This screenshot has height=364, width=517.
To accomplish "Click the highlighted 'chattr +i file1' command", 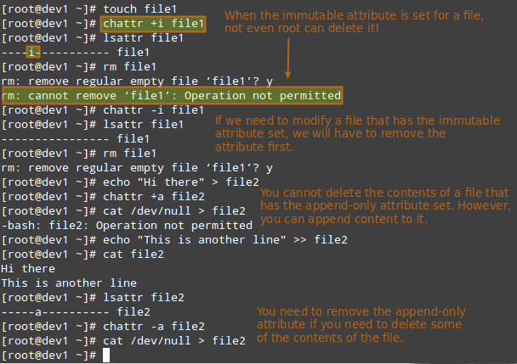I will [154, 24].
